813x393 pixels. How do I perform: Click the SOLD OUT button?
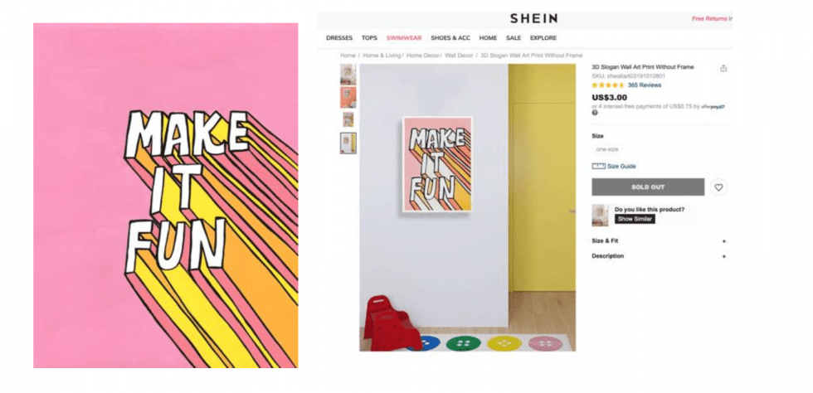(648, 187)
